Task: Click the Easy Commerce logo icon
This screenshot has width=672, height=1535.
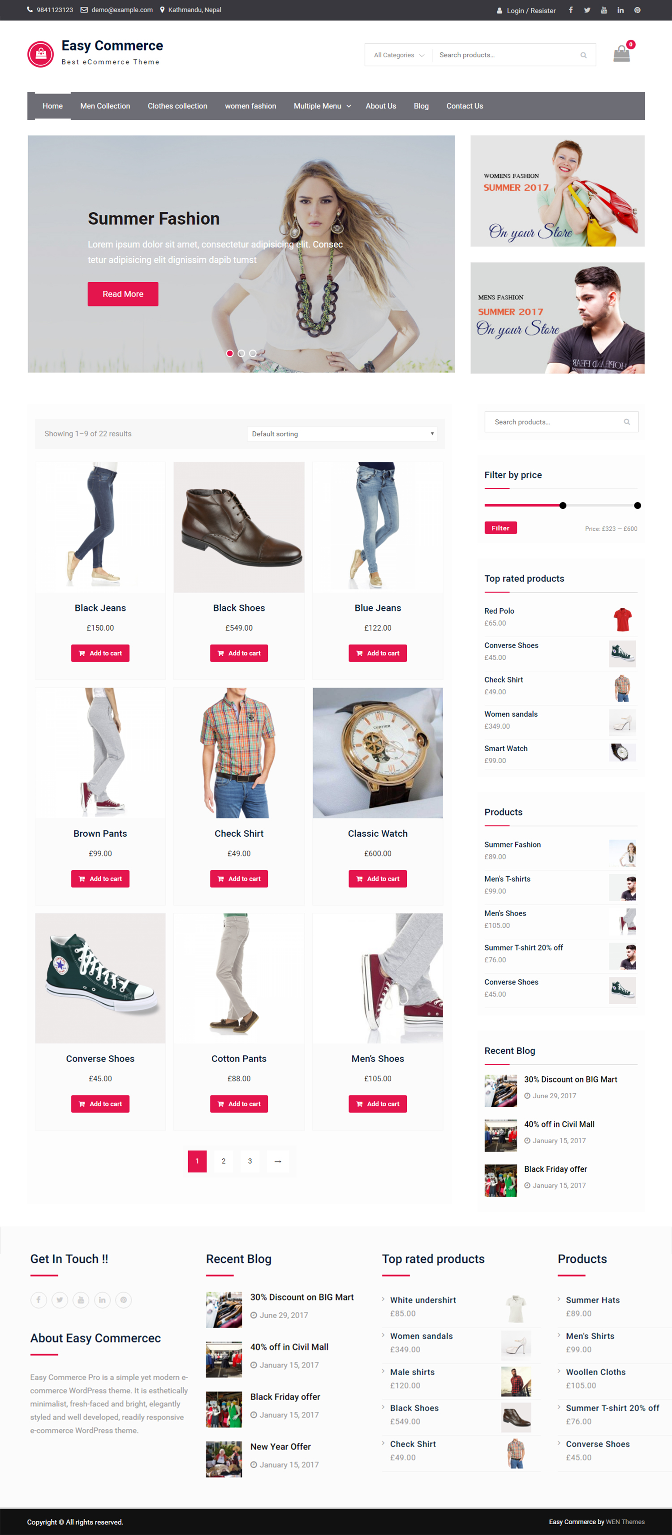Action: tap(40, 54)
